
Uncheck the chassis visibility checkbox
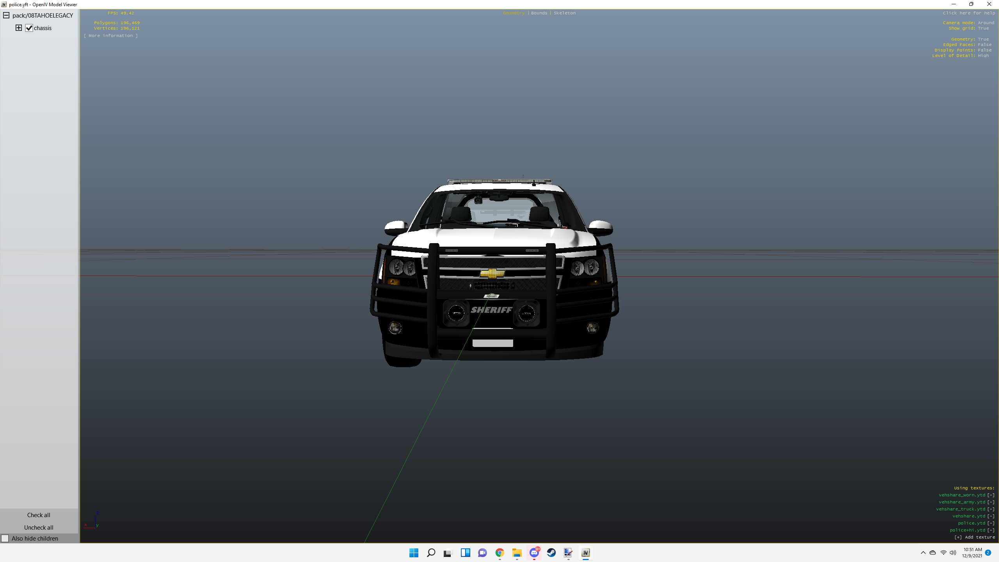click(29, 28)
